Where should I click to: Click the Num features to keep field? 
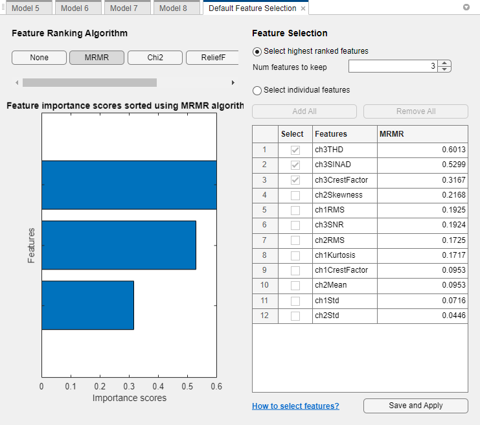[x=393, y=67]
